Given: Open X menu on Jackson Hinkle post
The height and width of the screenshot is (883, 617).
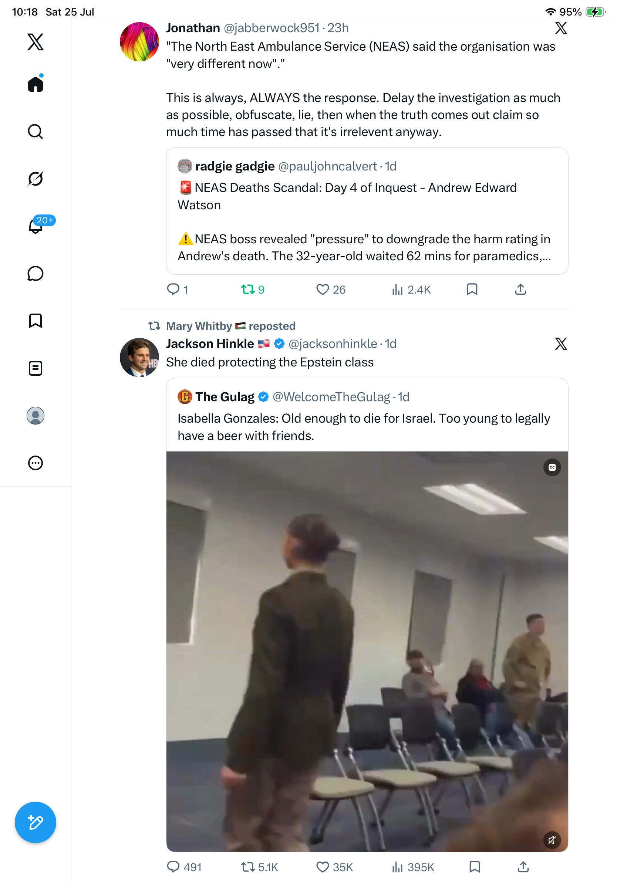Looking at the screenshot, I should tap(561, 344).
